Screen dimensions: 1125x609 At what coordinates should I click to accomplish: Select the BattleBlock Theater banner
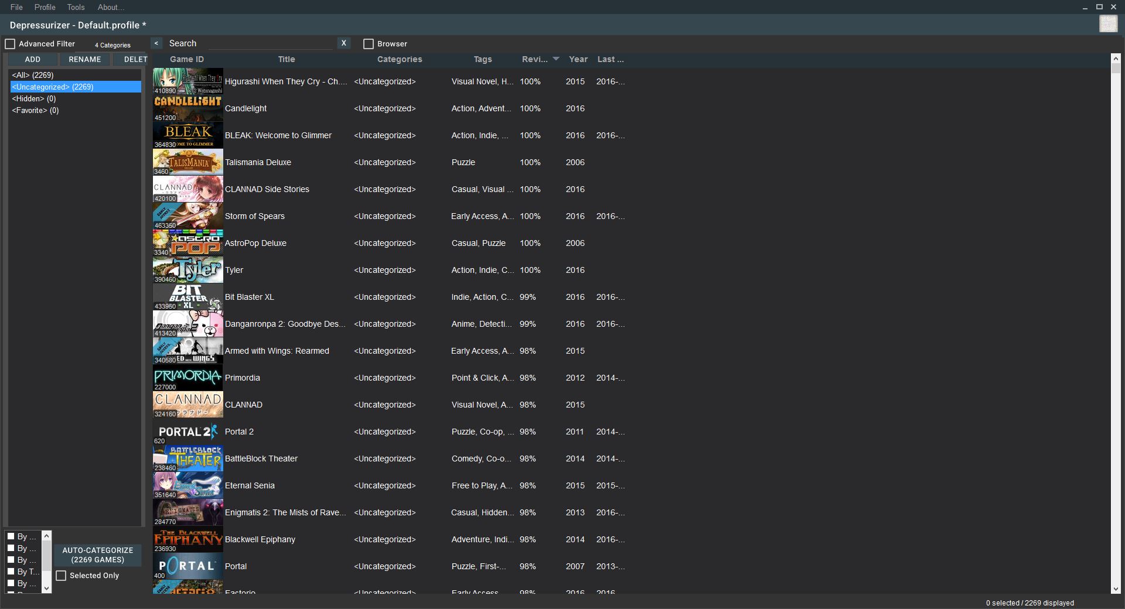click(187, 459)
